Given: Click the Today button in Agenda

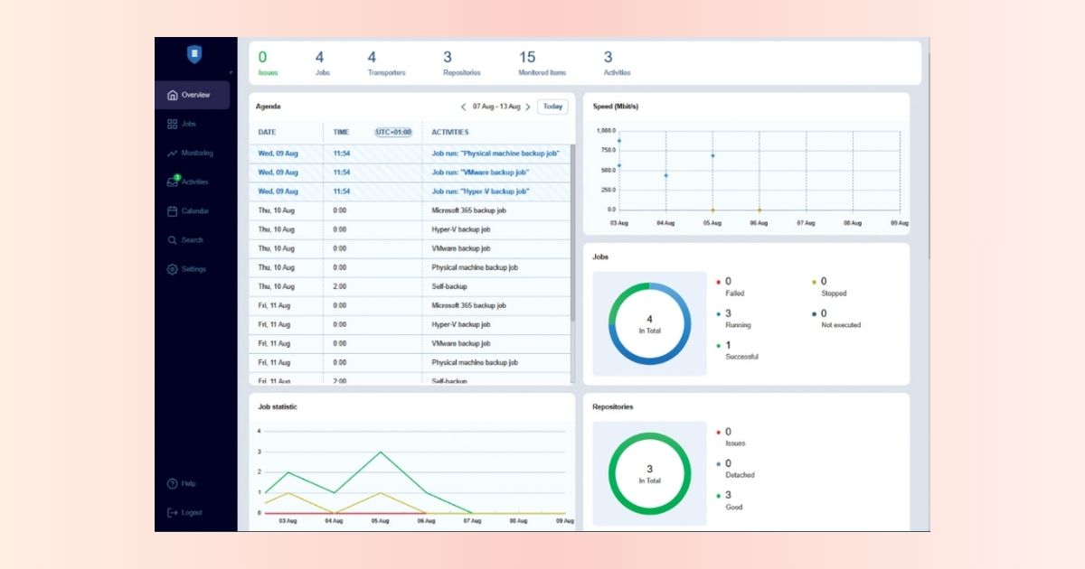Looking at the screenshot, I should point(552,107).
